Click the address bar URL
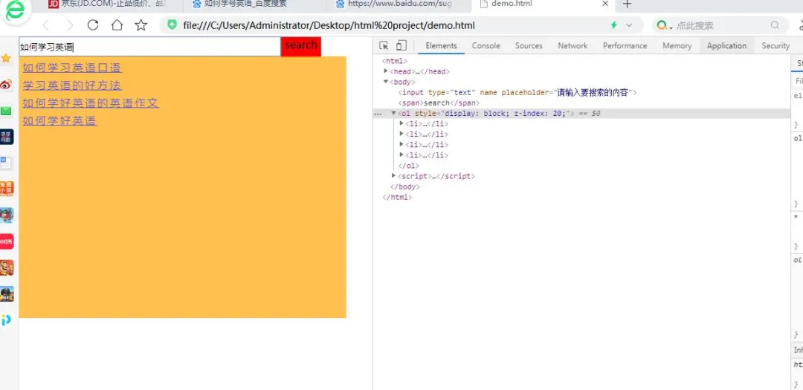 tap(329, 25)
